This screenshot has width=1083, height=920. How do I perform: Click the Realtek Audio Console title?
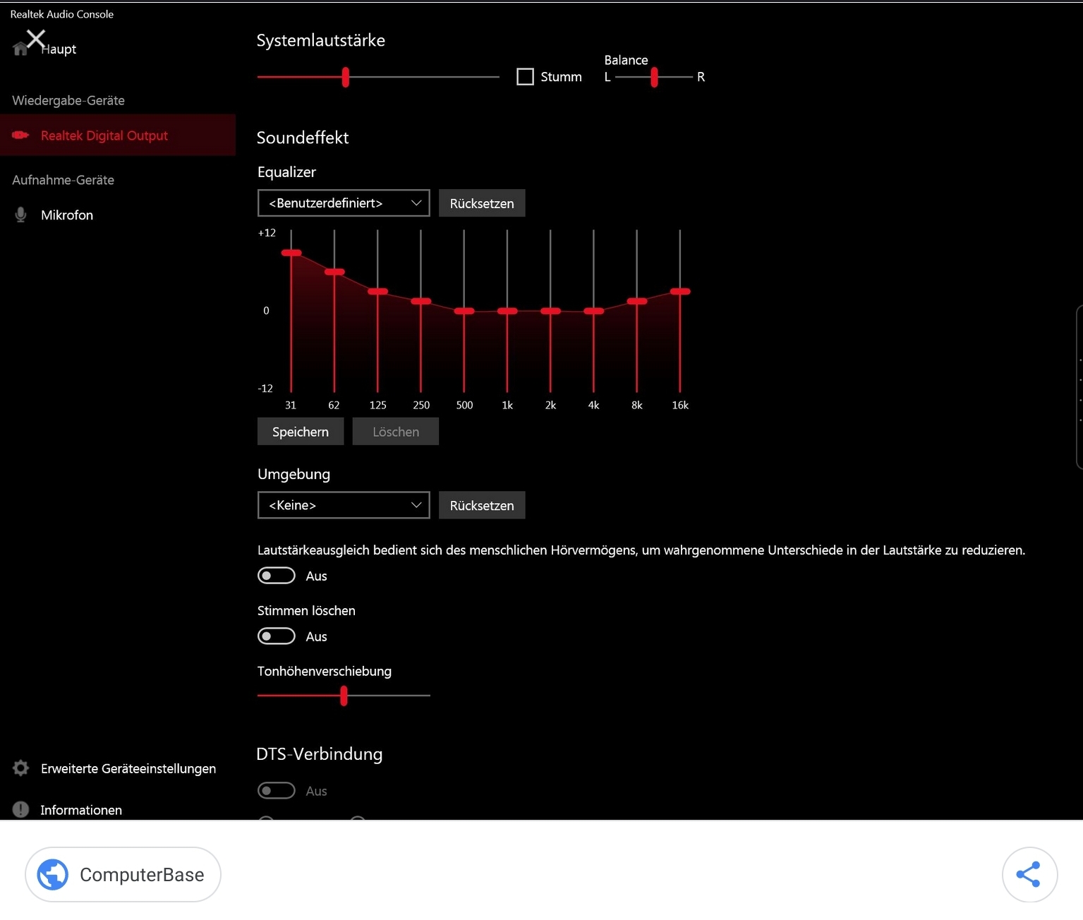coord(61,14)
